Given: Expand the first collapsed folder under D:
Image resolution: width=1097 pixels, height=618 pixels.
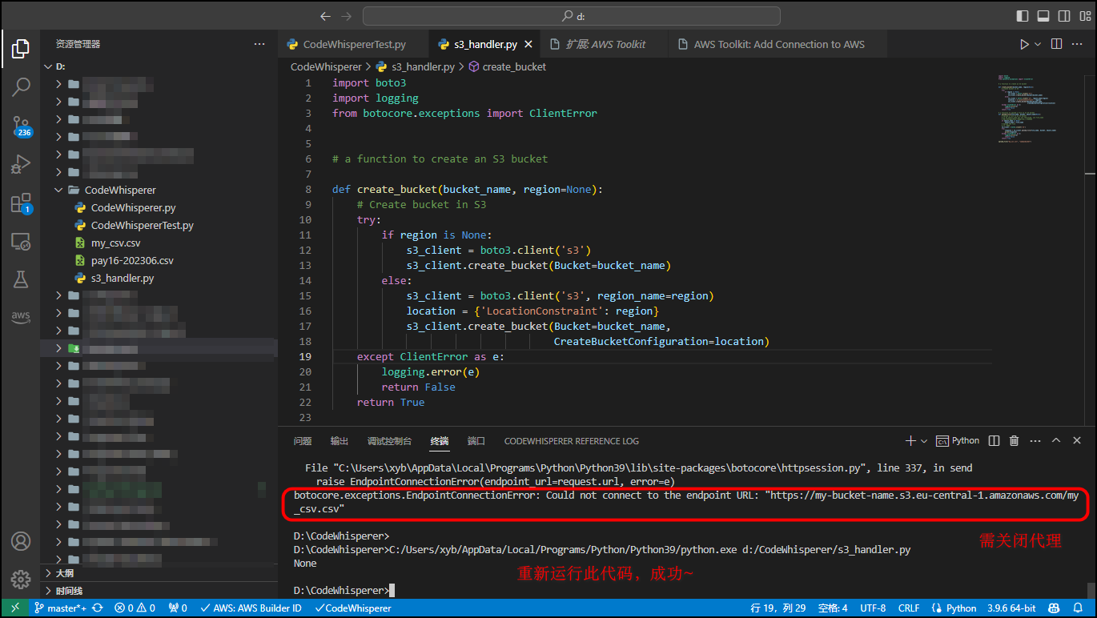Looking at the screenshot, I should point(58,84).
